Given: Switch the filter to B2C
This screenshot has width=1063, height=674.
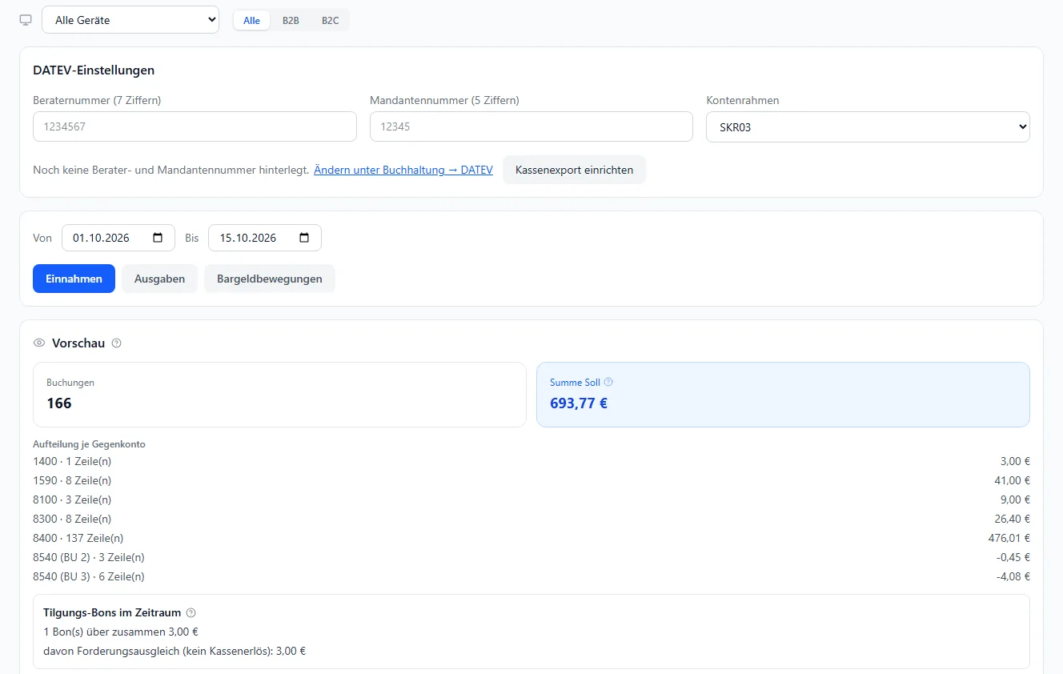Looking at the screenshot, I should coord(331,21).
